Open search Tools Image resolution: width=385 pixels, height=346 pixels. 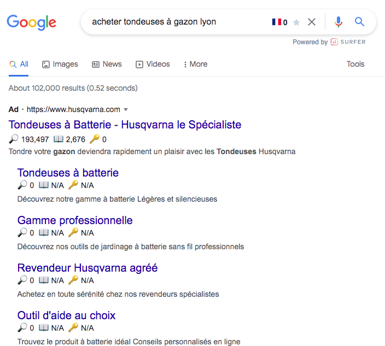(355, 64)
